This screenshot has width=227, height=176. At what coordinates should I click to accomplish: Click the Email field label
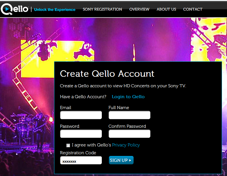pos(65,108)
